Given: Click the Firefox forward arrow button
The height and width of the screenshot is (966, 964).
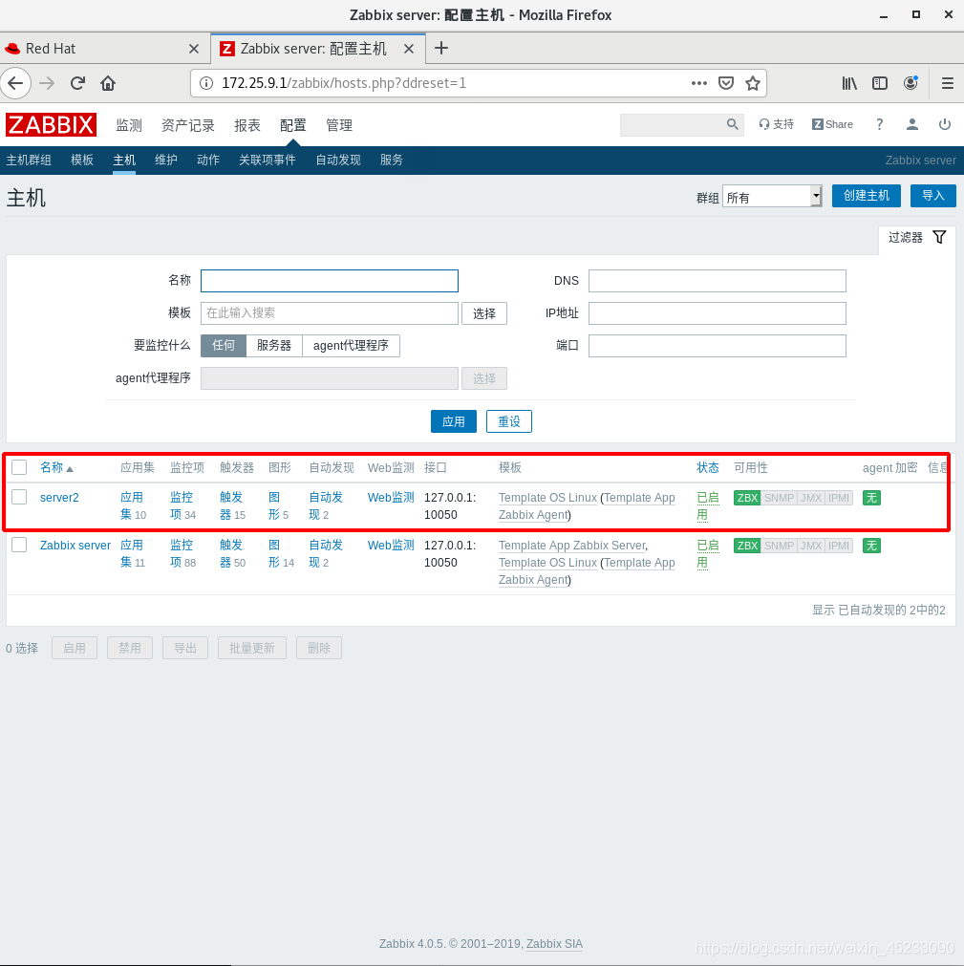Looking at the screenshot, I should point(47,83).
